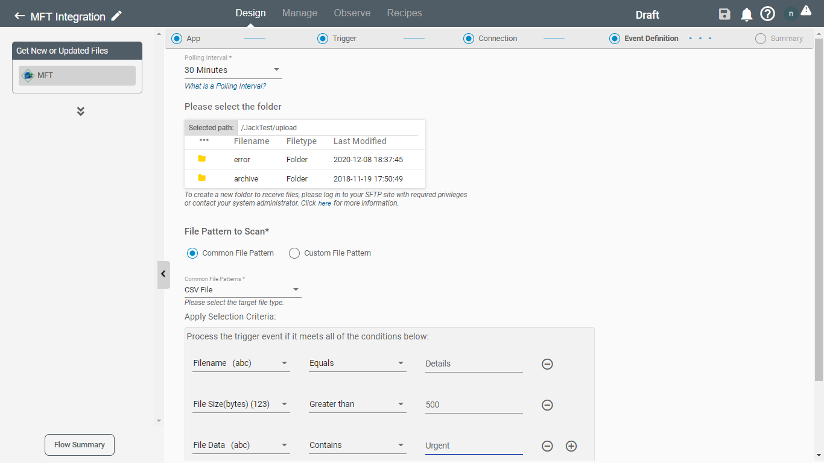
Task: Click the Flow Summary button
Action: [x=80, y=445]
